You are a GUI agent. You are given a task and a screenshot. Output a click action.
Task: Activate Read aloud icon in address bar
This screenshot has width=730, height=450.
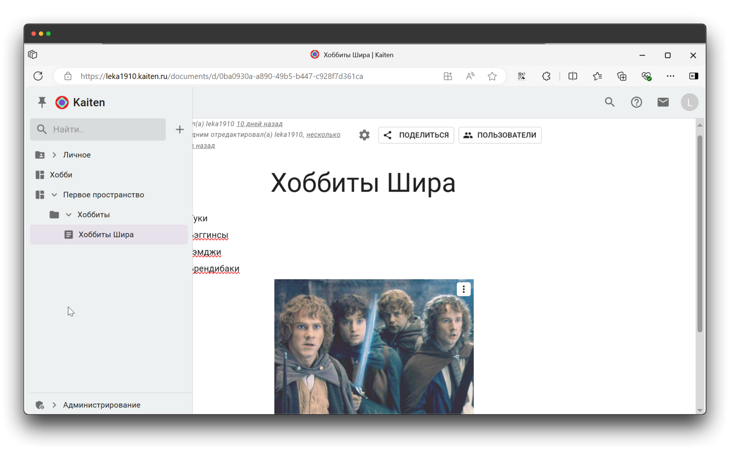tap(470, 76)
